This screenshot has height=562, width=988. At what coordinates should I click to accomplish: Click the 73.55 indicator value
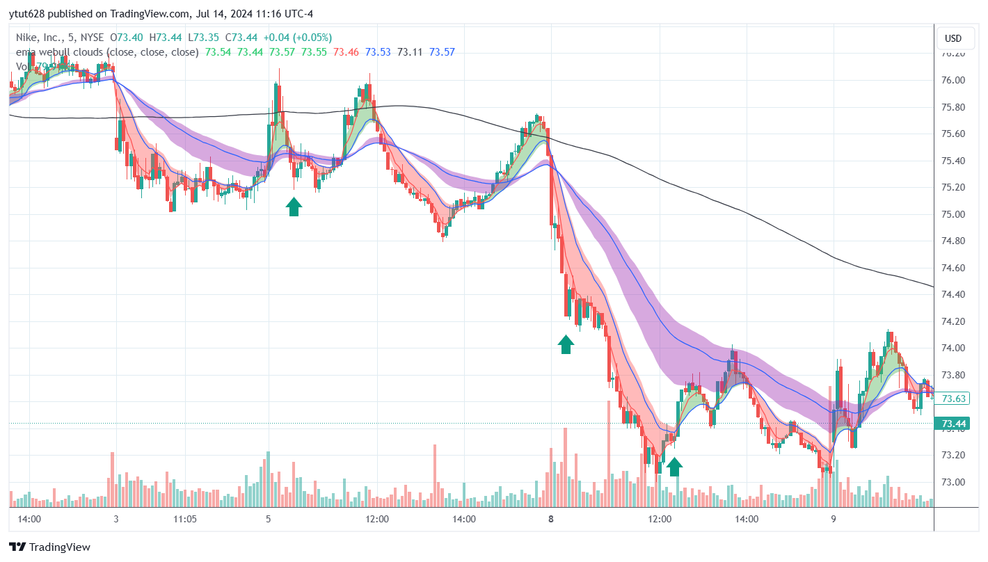pos(314,51)
